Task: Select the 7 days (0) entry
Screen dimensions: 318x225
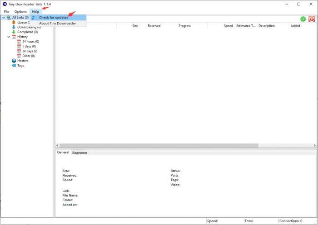Action: coord(29,46)
